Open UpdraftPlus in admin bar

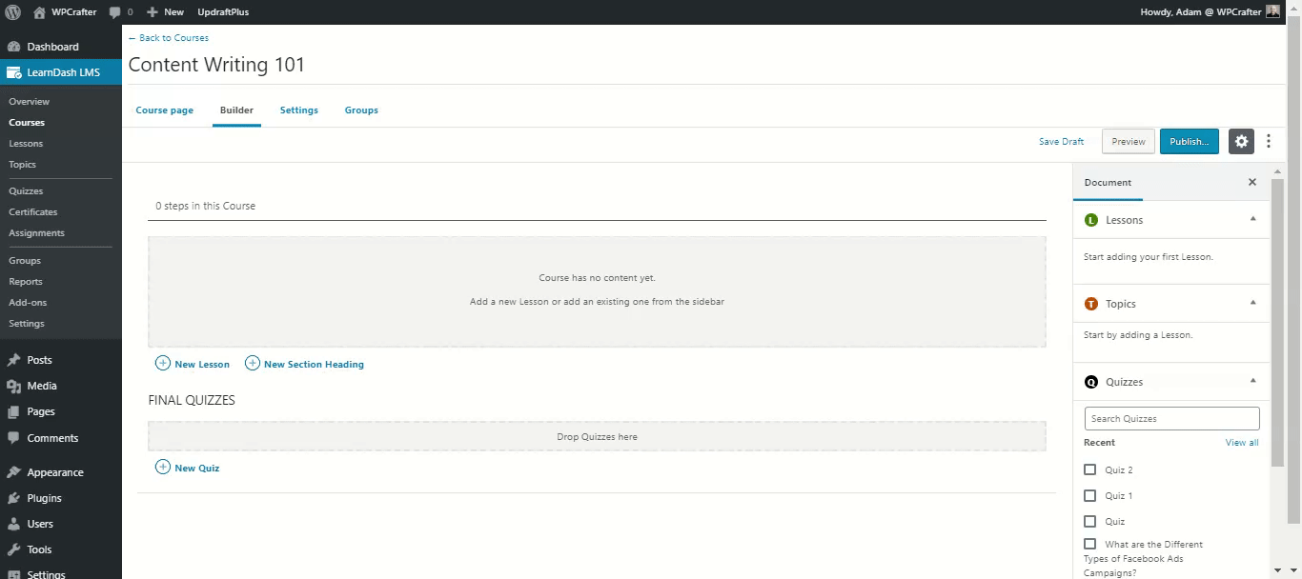223,12
